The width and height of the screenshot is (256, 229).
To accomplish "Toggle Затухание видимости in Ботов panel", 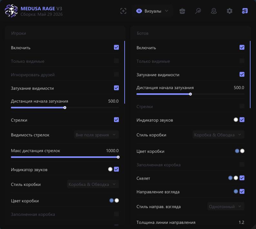I will coord(242,74).
